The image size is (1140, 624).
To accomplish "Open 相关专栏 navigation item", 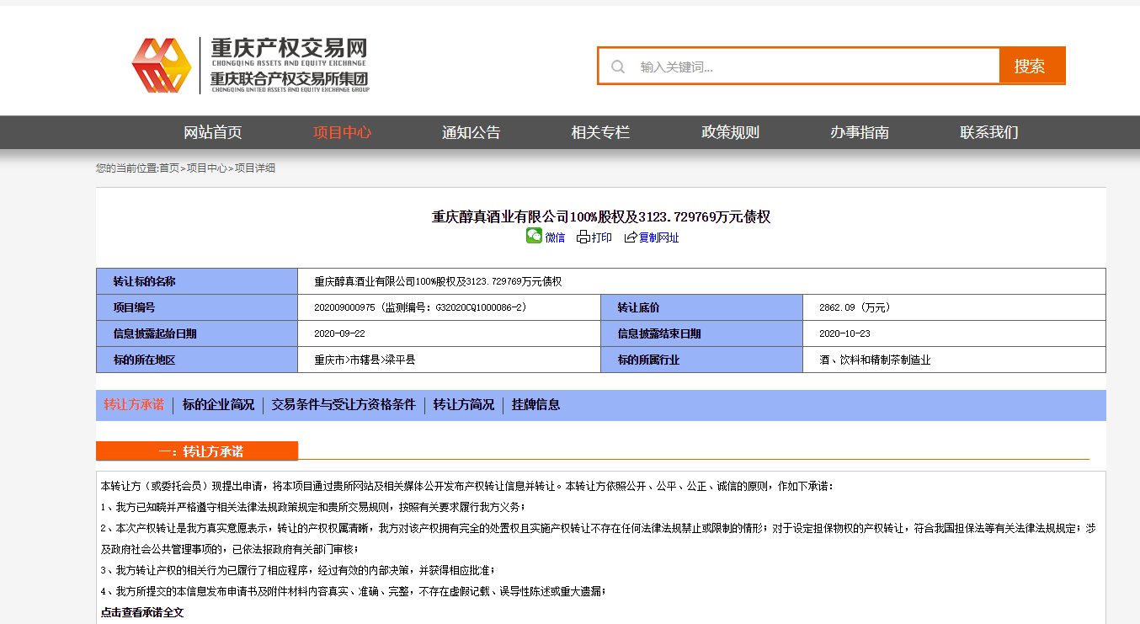I will (x=600, y=132).
